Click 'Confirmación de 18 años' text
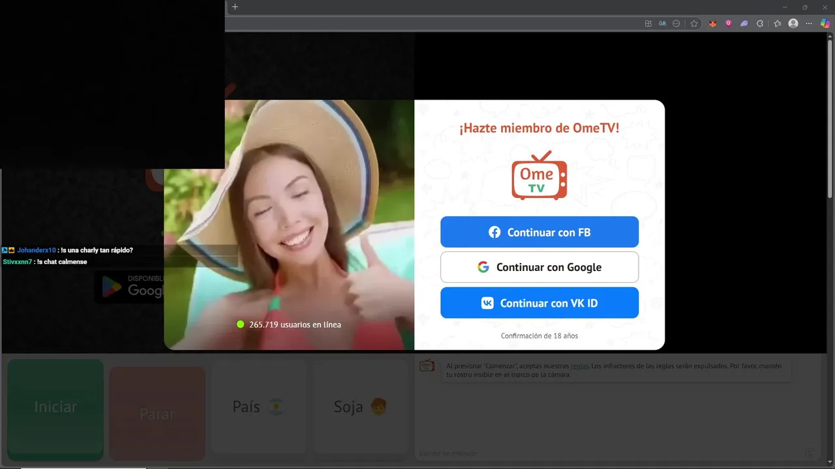835x469 pixels. point(539,336)
